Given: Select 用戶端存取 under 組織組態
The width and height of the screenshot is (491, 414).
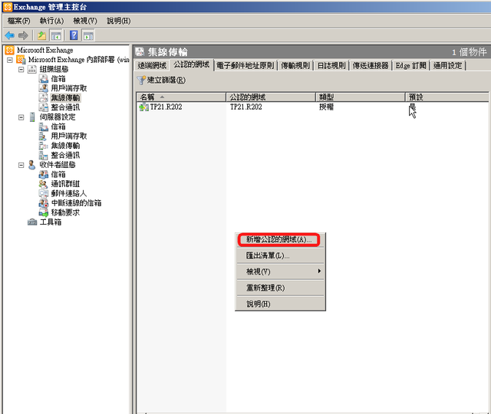Looking at the screenshot, I should [x=69, y=88].
